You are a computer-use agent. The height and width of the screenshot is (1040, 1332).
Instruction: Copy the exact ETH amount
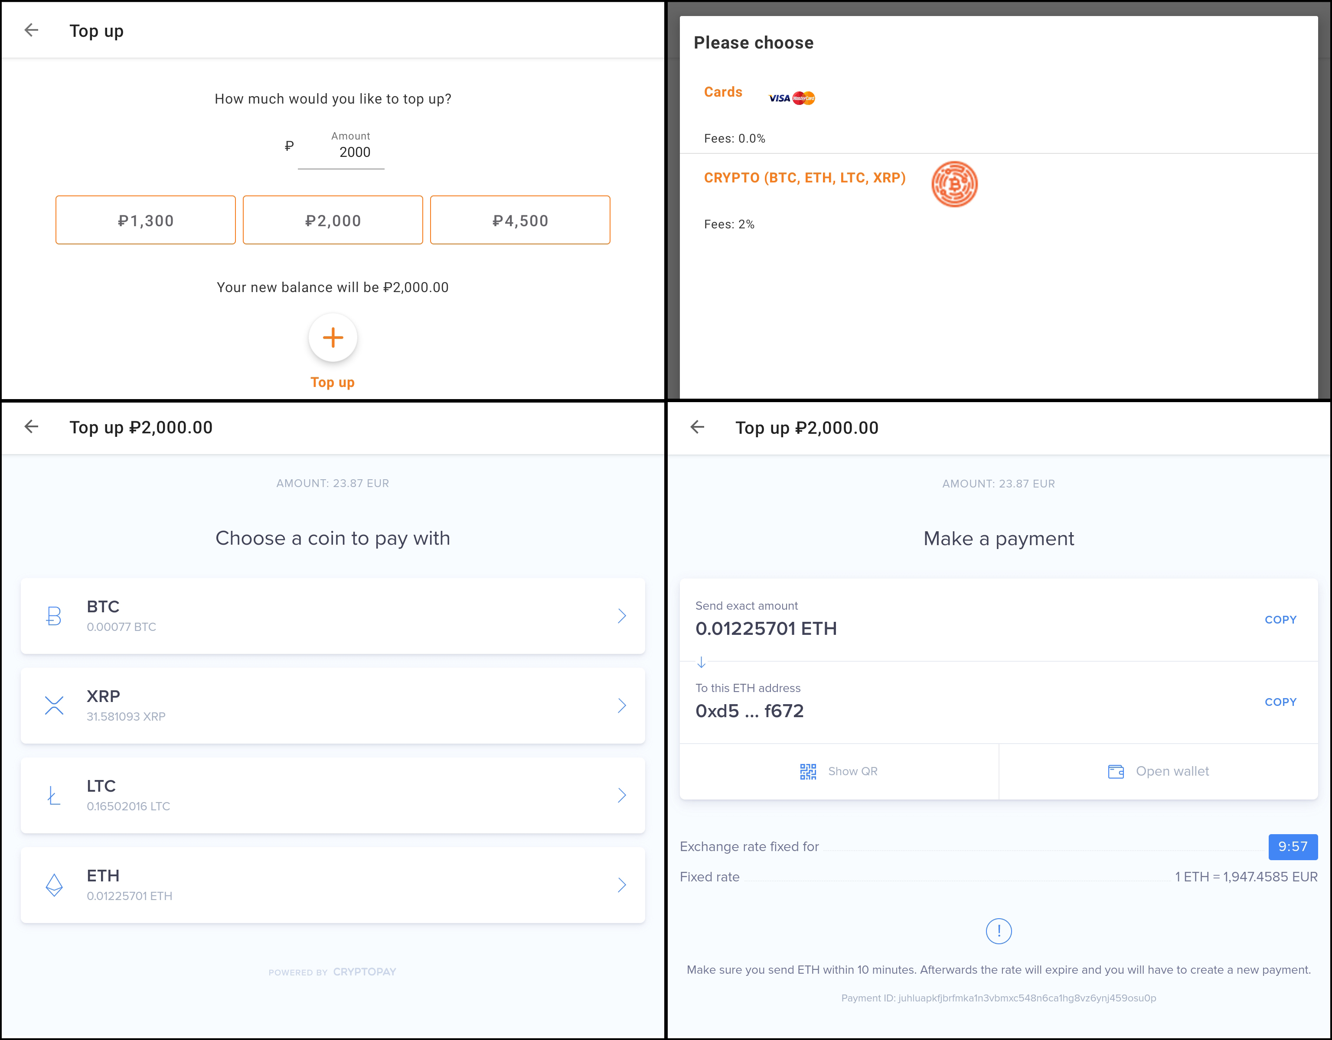coord(1280,619)
